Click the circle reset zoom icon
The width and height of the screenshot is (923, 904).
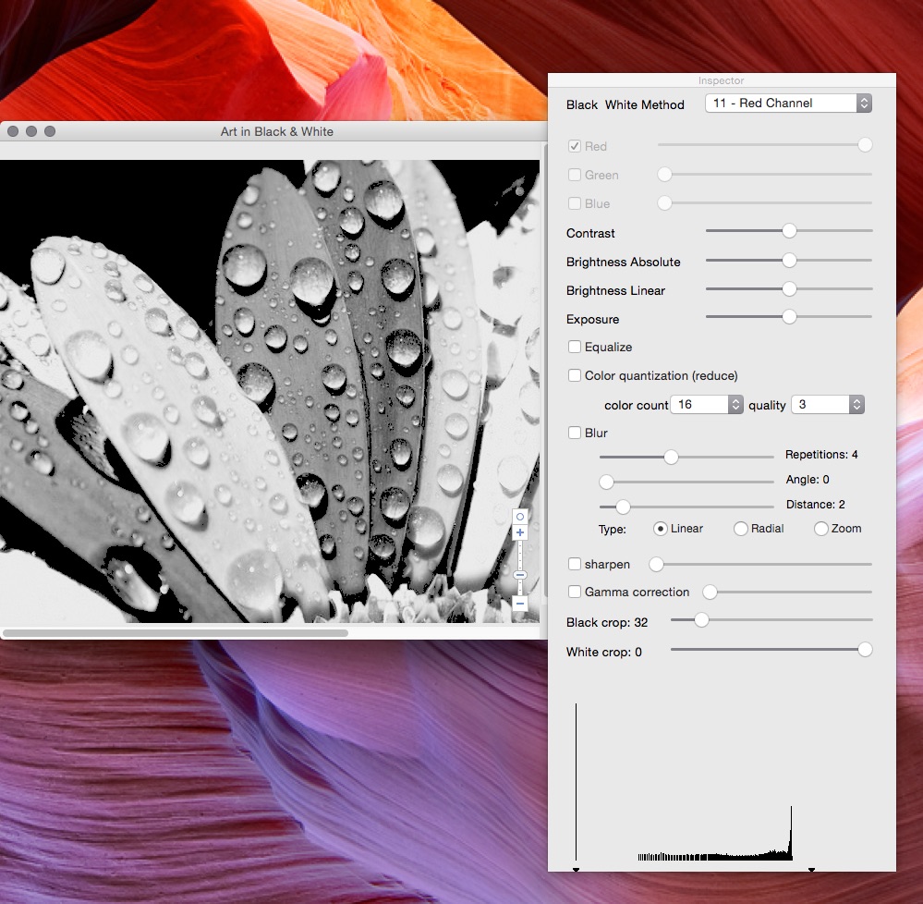click(x=520, y=516)
